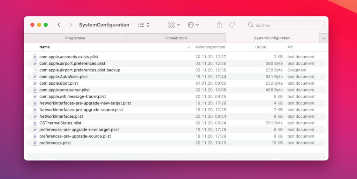Select file name OSThermalStatus.plist
357x179 pixels.
tap(60, 123)
